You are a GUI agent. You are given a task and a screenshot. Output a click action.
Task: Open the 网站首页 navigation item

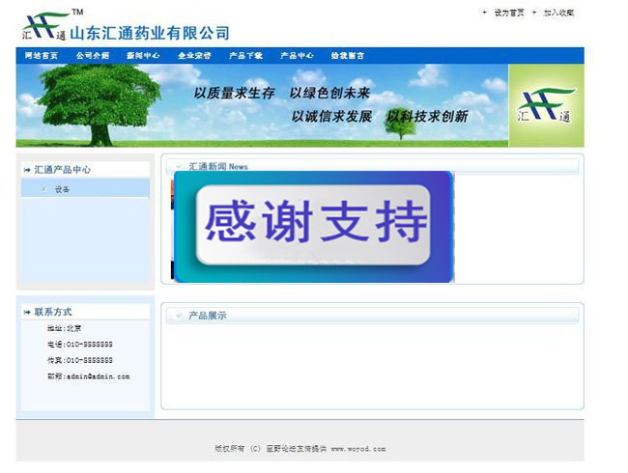[x=42, y=56]
